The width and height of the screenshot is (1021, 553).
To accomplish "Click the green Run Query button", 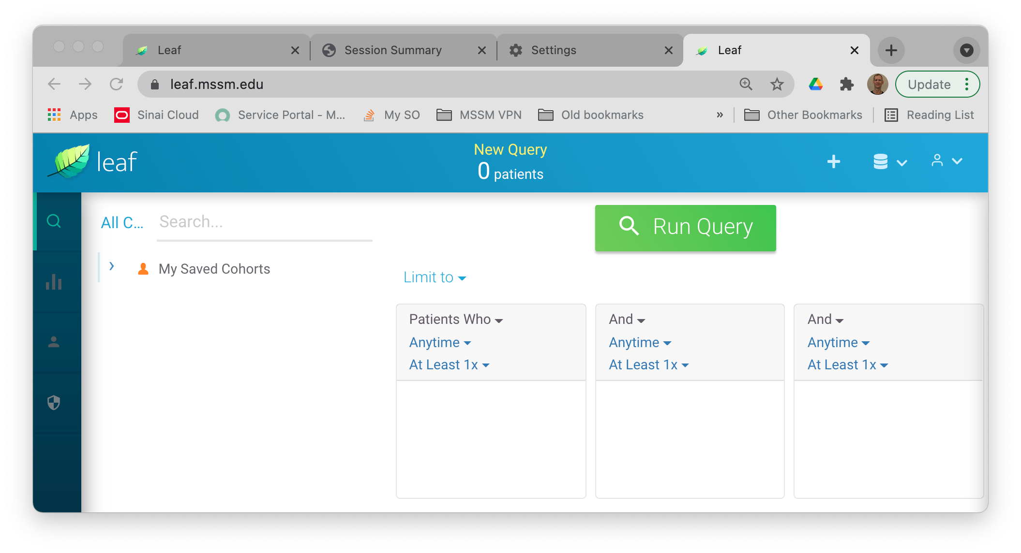I will coord(685,227).
